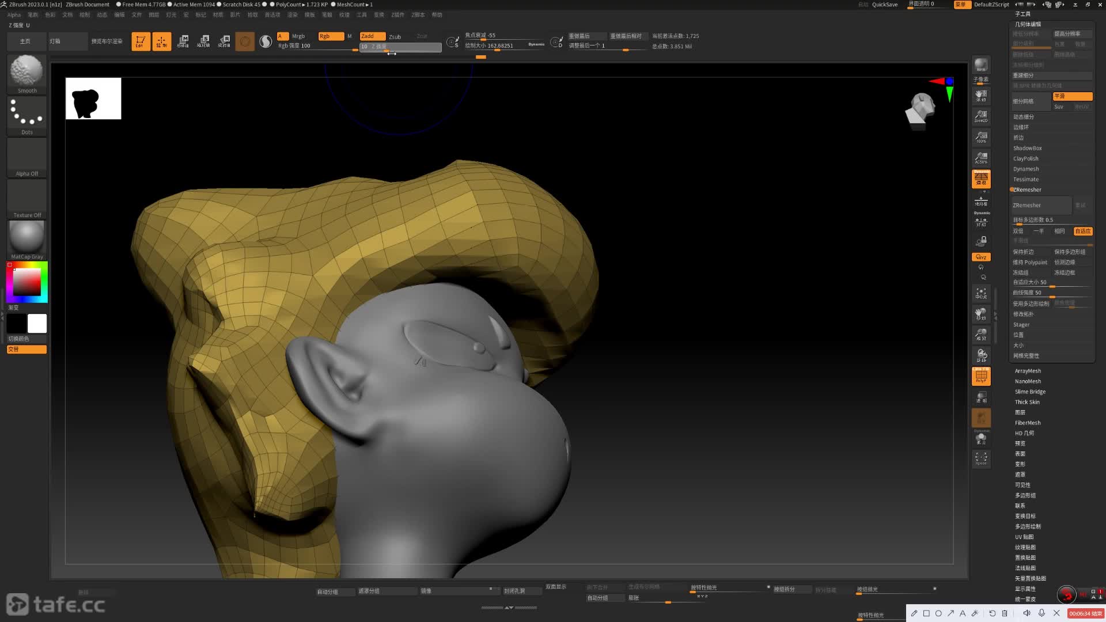The height and width of the screenshot is (622, 1106).
Task: Click the Frame center icon
Action: tap(981, 294)
